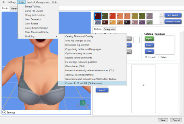184x124 pixels.
Task: Select dusty pink swatch 14
Action: 135,22
